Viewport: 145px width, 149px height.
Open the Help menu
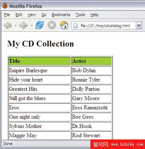point(94,15)
